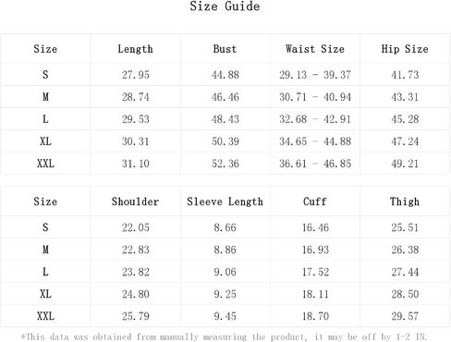Click the Thigh column header
Image resolution: width=451 pixels, height=342 pixels.
[405, 202]
